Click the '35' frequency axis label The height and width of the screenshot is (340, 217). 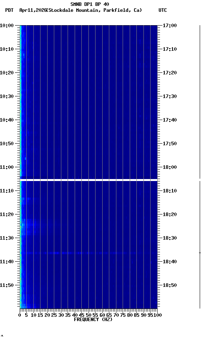pos(68,316)
